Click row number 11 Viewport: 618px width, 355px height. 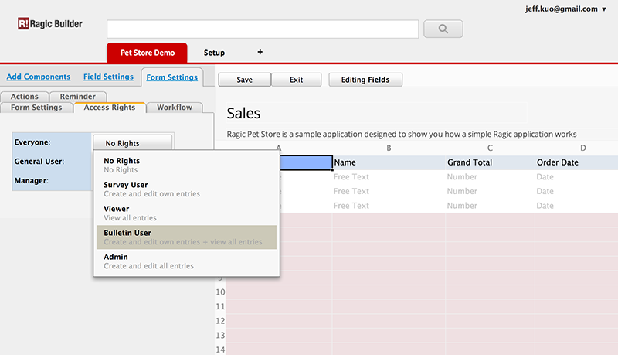coord(220,306)
